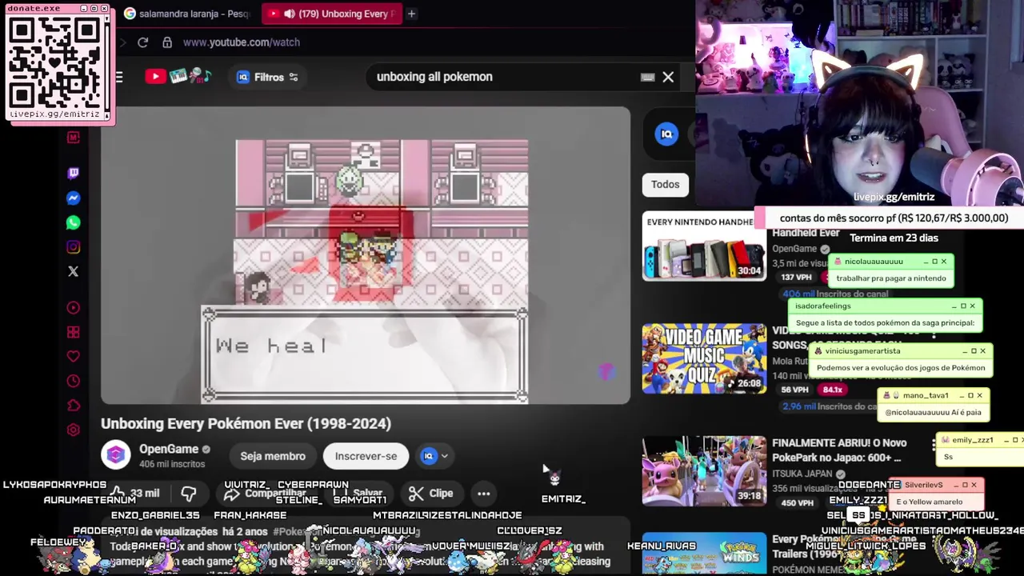Open Instagram in the browser sidebar

[x=74, y=247]
